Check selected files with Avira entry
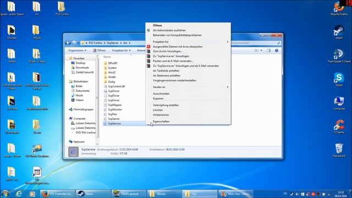This screenshot has height=198, width=352. (178, 47)
